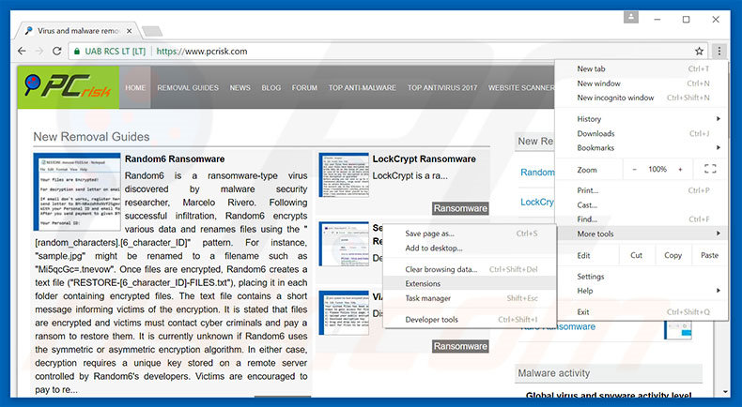Viewport: 742px width, 407px height.
Task: Go to HOME in site navigation
Action: click(x=135, y=87)
